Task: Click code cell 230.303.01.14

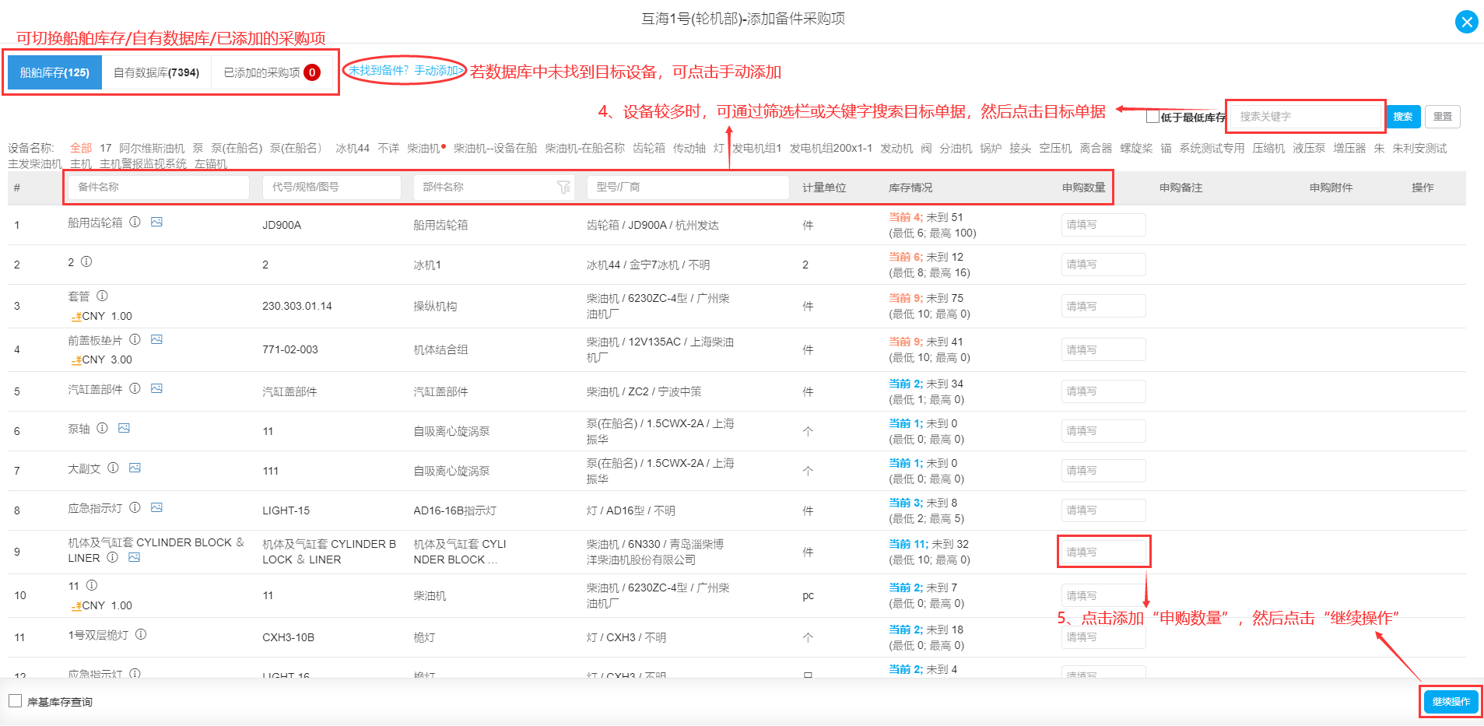Action: tap(297, 306)
